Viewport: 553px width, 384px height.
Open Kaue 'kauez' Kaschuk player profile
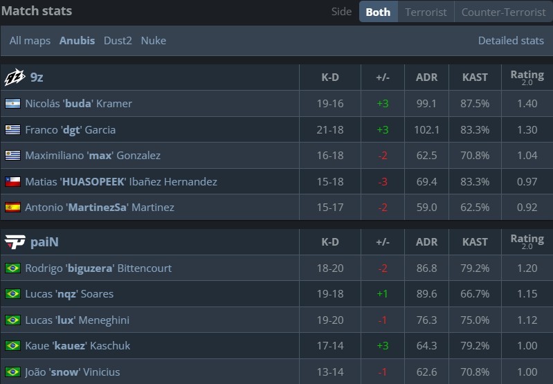click(x=78, y=346)
